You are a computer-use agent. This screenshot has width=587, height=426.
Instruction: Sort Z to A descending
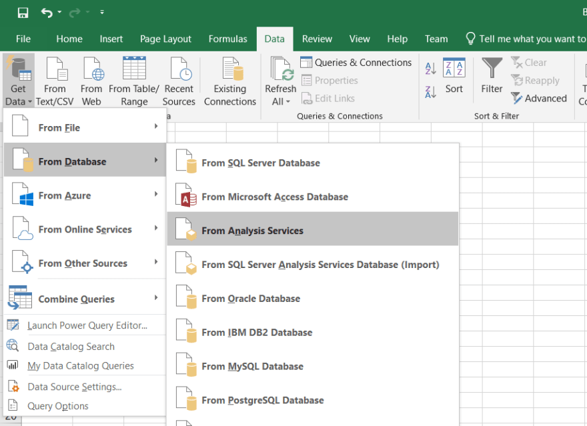tap(430, 92)
